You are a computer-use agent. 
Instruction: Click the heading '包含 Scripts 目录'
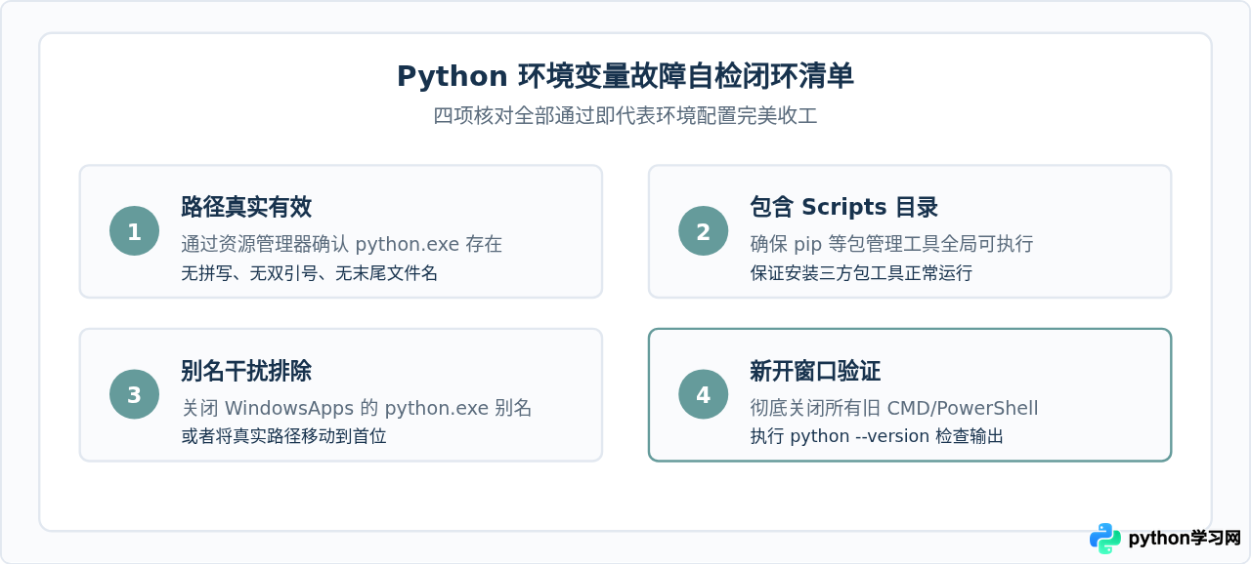point(844,207)
